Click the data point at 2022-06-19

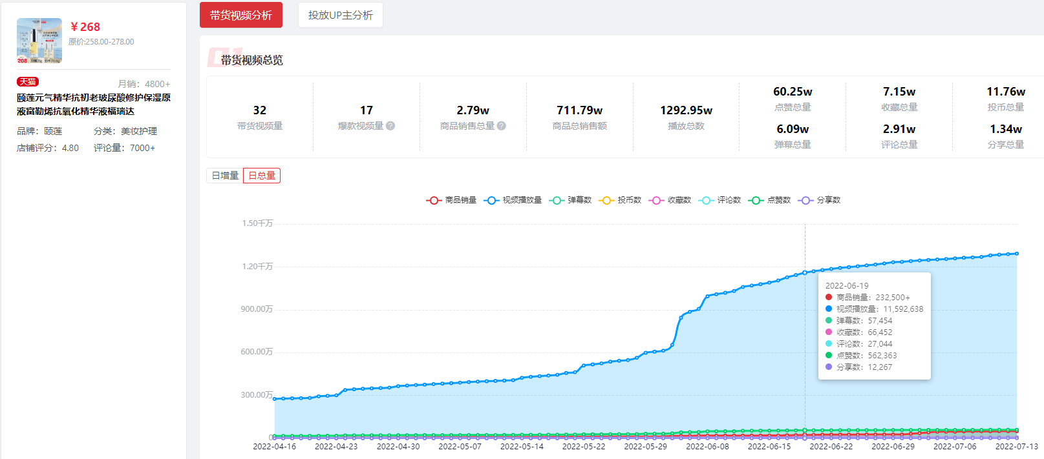tap(805, 272)
